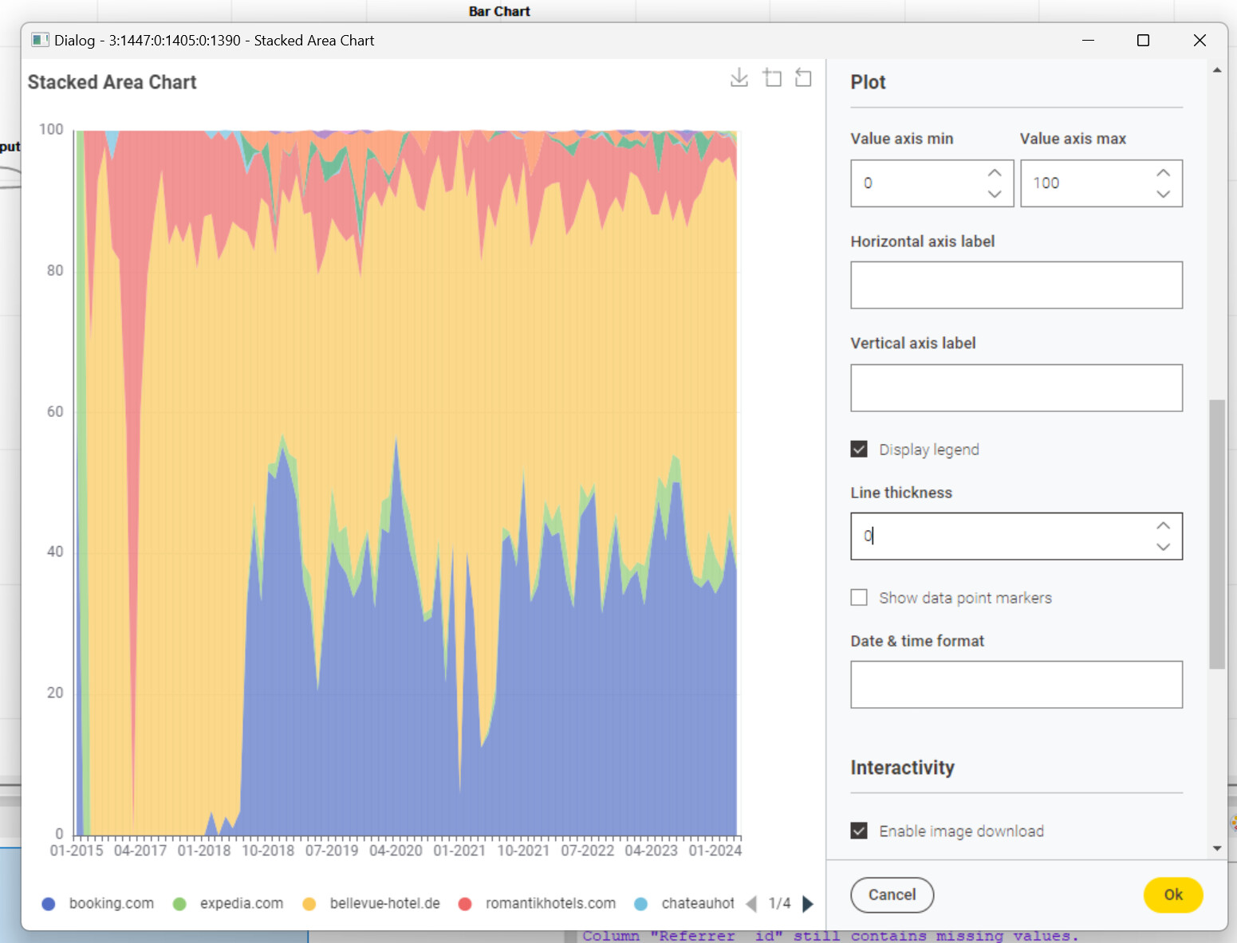1237x943 pixels.
Task: Toggle expedia.com series in legend
Action: pos(229,903)
